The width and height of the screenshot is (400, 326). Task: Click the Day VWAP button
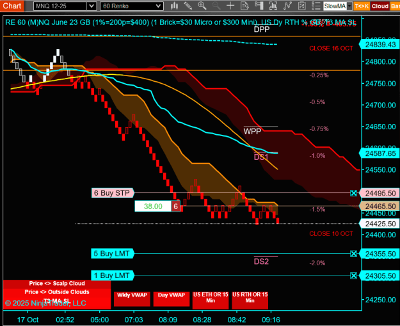click(171, 299)
